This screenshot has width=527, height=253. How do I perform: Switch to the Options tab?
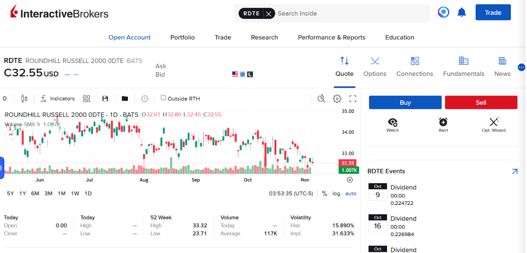pyautogui.click(x=375, y=67)
